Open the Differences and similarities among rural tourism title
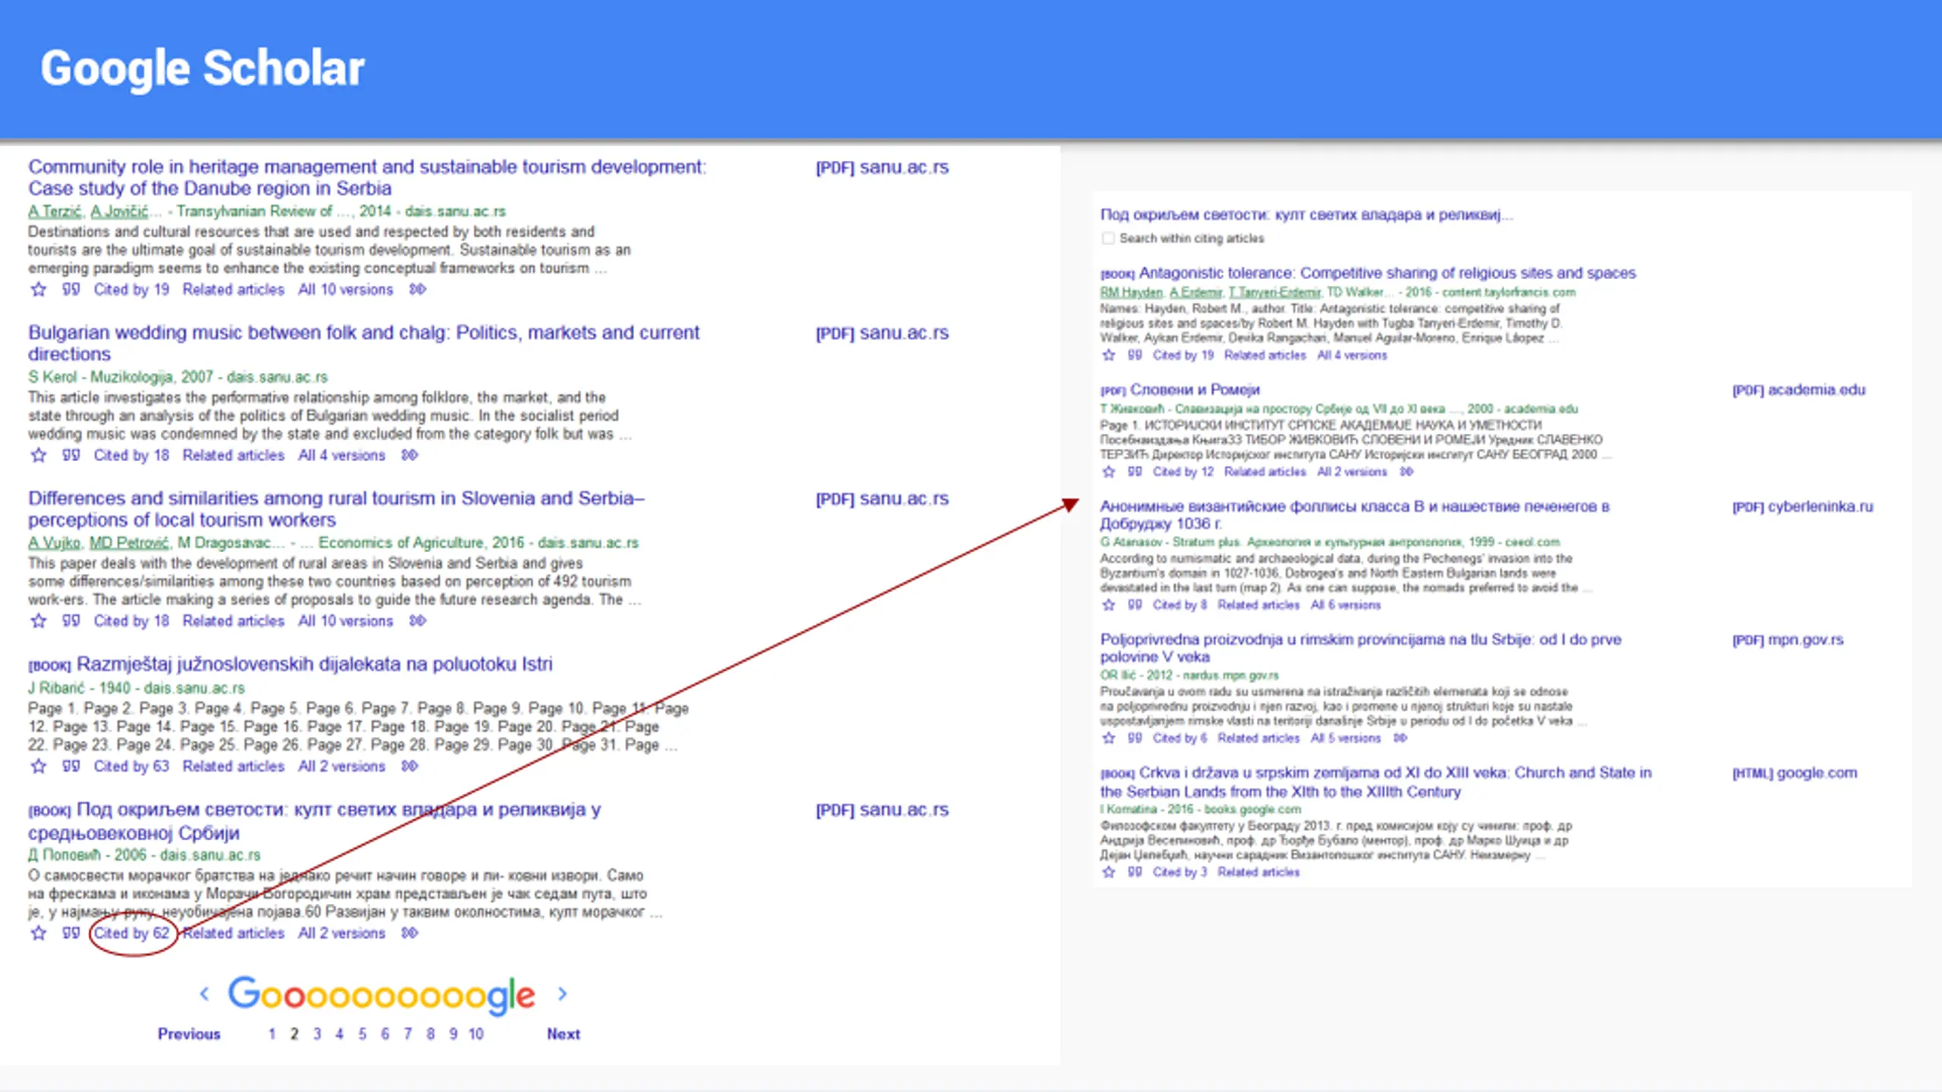 pyautogui.click(x=337, y=510)
